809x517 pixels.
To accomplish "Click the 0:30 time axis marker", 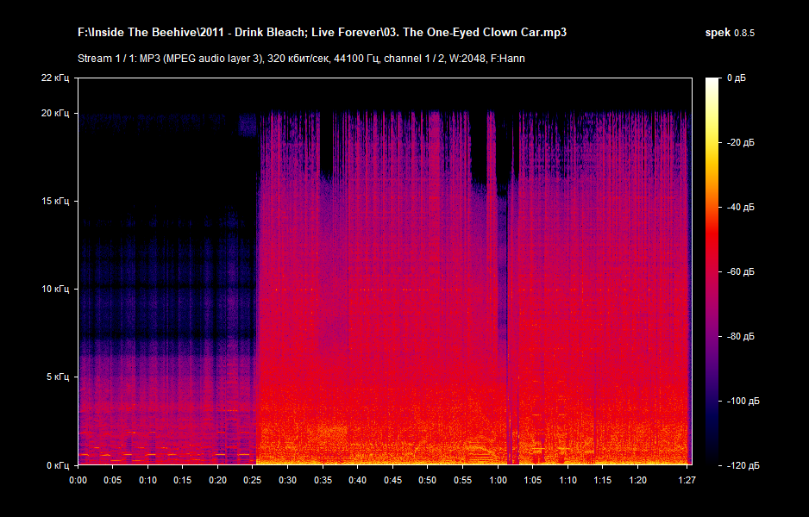I will click(x=288, y=479).
